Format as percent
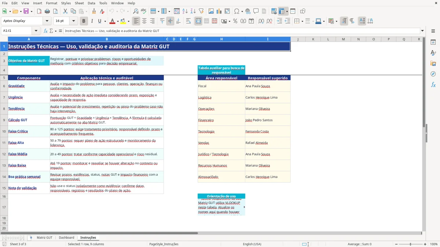 pos(235,21)
